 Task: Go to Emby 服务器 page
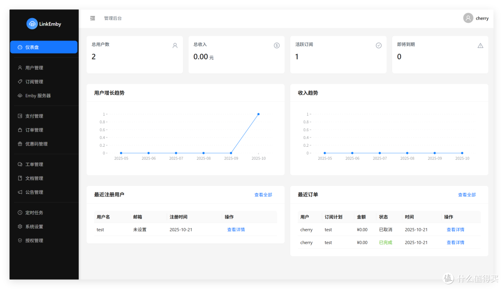click(44, 95)
